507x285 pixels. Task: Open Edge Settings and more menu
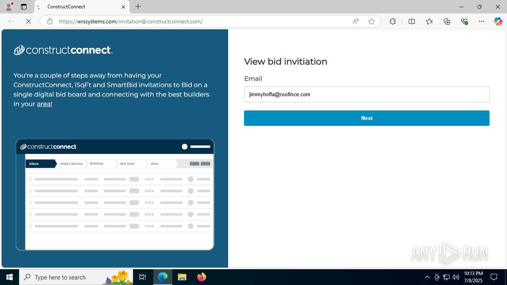tap(482, 21)
